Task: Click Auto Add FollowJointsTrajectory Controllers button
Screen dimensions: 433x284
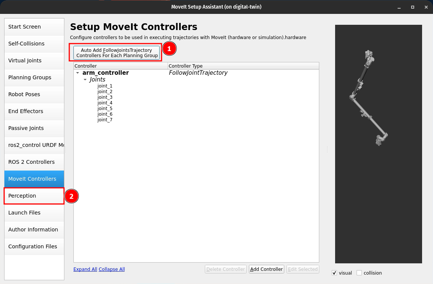Action: pos(117,53)
